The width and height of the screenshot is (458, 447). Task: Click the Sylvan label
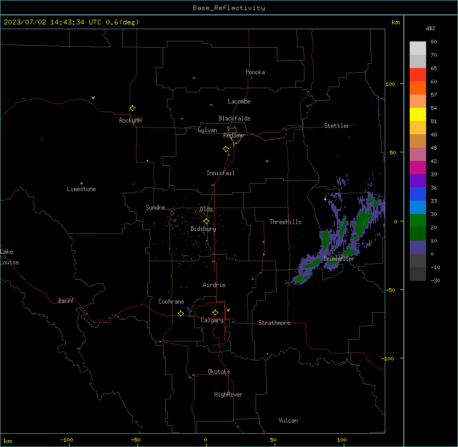coord(207,130)
